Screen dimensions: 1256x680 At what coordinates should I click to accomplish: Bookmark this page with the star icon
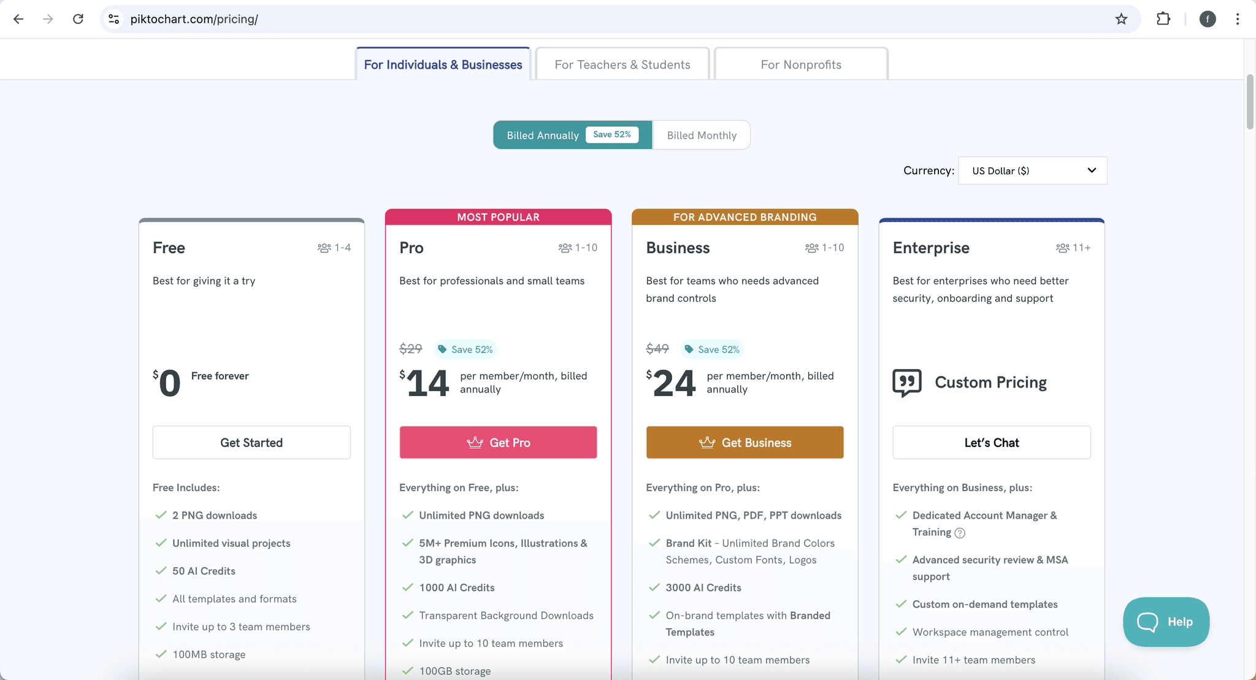pos(1121,19)
